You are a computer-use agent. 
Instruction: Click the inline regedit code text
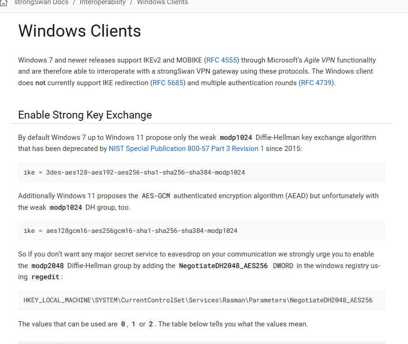45,277
